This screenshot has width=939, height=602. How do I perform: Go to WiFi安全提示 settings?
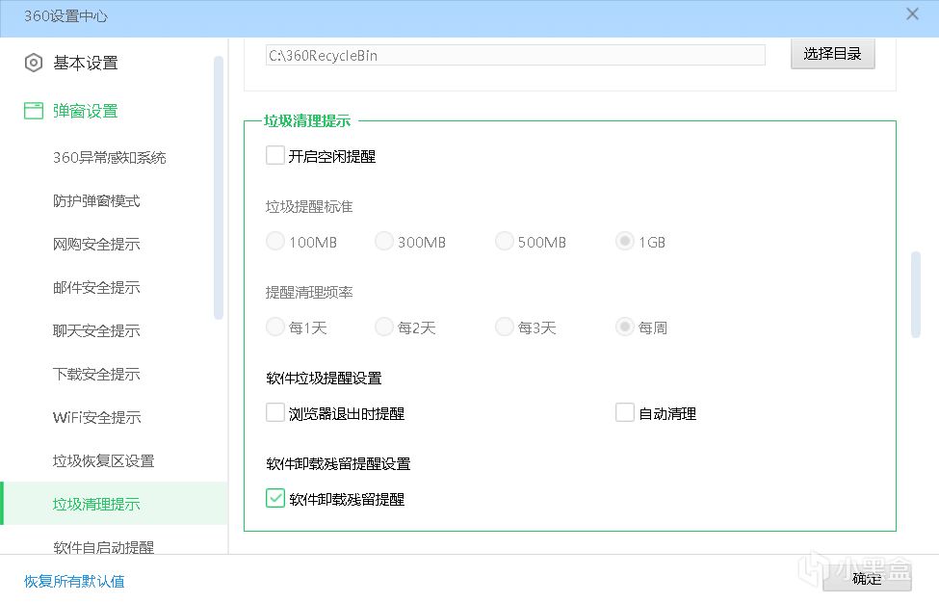click(97, 417)
